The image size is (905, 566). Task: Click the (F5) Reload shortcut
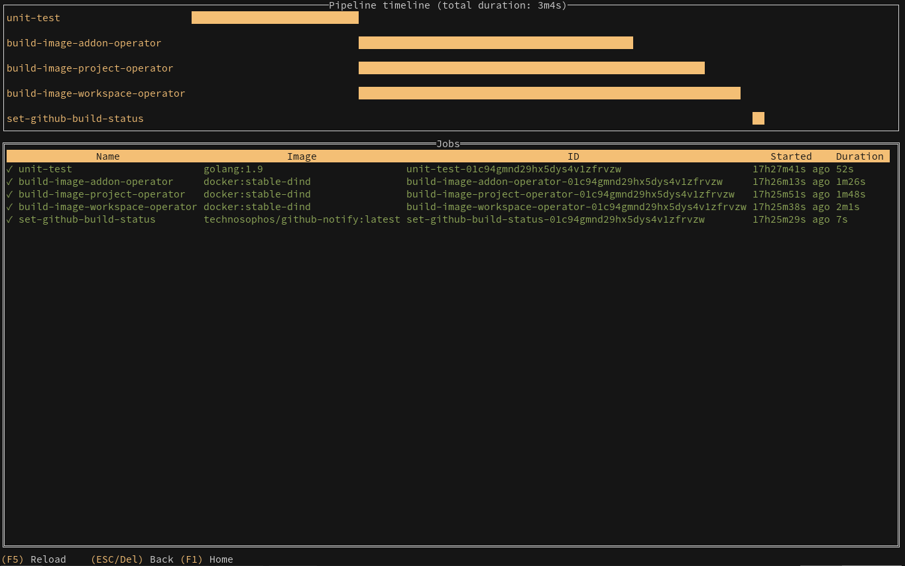(34, 559)
